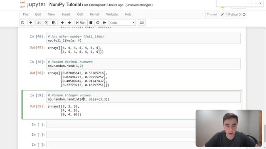Click the Random decimal numbers comment
The width and height of the screenshot is (266, 149).
click(70, 62)
